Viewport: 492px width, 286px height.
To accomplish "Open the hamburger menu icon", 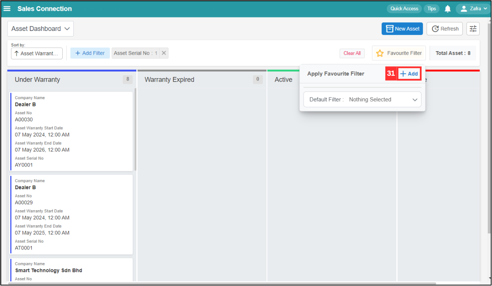I will click(7, 9).
